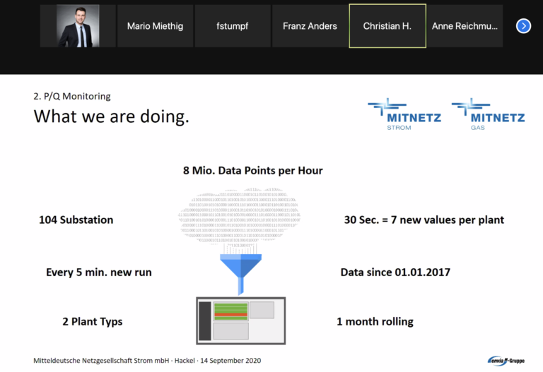Click the "8 Mio. Data Points per Hour" text
The image size is (543, 372).
pyautogui.click(x=252, y=170)
